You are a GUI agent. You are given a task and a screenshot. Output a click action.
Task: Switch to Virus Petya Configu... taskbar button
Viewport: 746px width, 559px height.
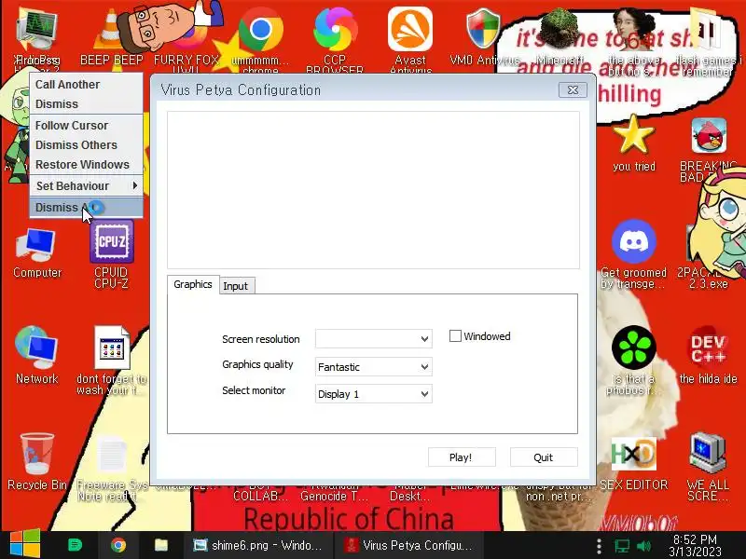pos(410,545)
